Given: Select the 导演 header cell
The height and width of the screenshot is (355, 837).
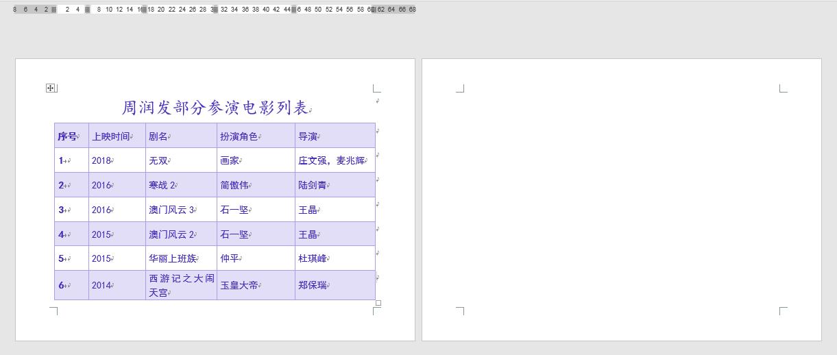Looking at the screenshot, I should (x=335, y=136).
